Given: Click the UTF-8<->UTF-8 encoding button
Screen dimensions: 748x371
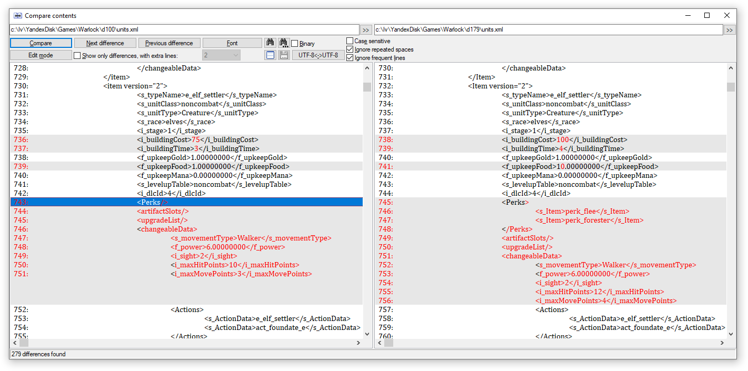Looking at the screenshot, I should click(x=318, y=55).
